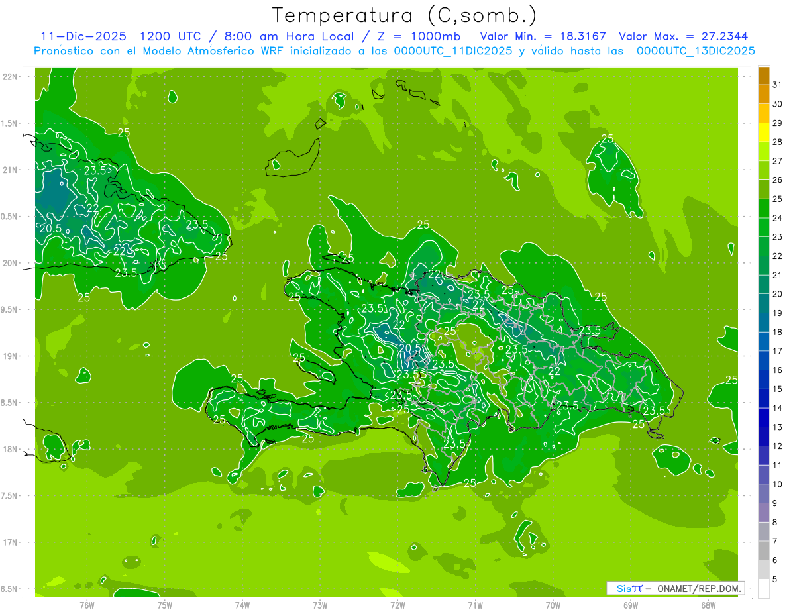Screen dimensions: 795x614
Task: Click the legend swatch between 22 and 23
Action: pyautogui.click(x=764, y=247)
